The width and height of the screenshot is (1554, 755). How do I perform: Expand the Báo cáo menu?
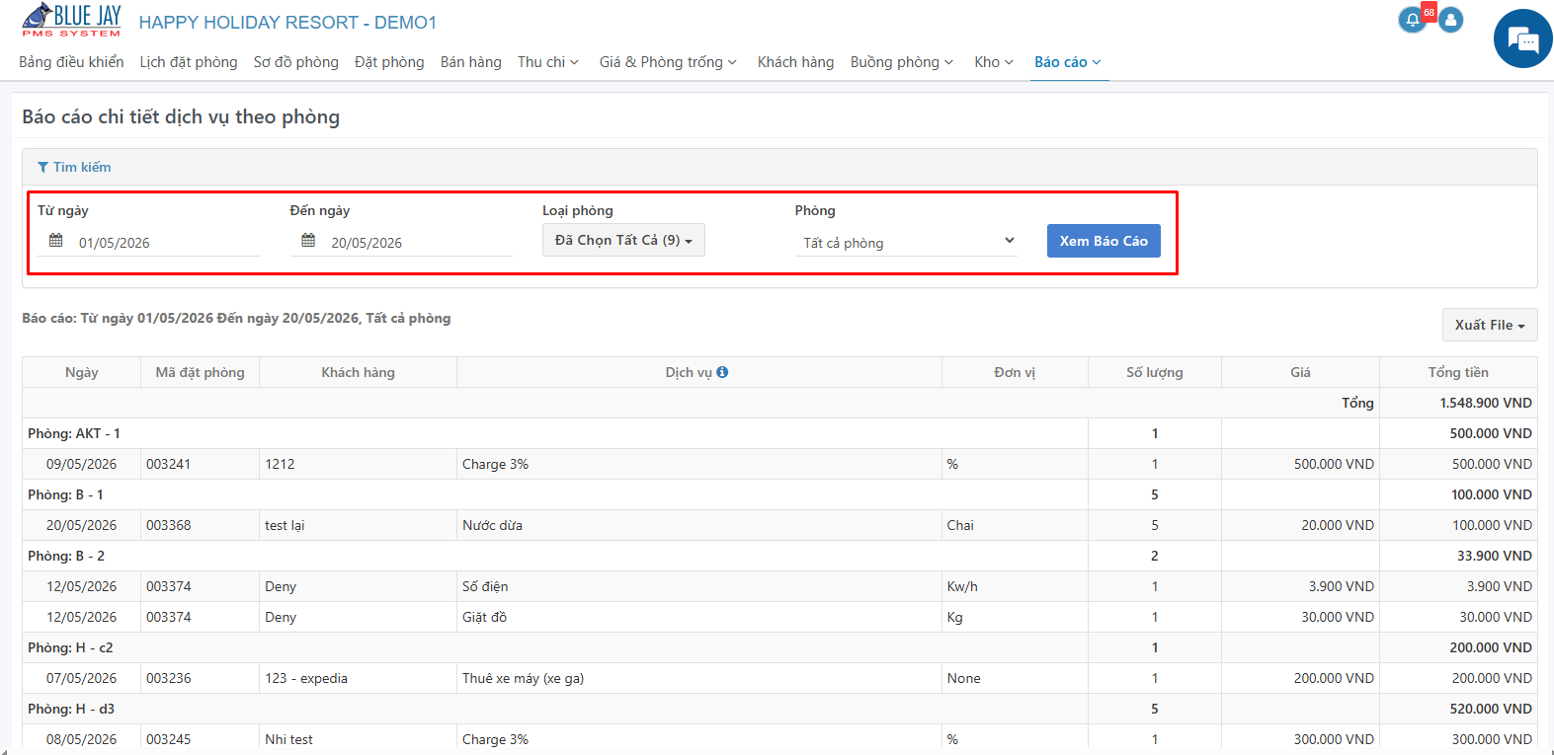click(x=1068, y=62)
